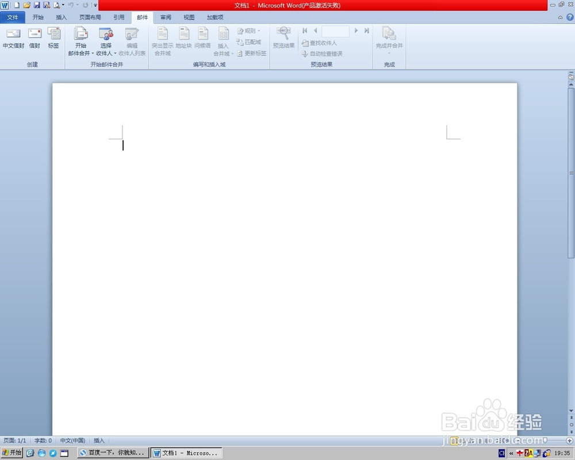Toggle 预览结果 preview results
This screenshot has height=460, width=575.
284,38
